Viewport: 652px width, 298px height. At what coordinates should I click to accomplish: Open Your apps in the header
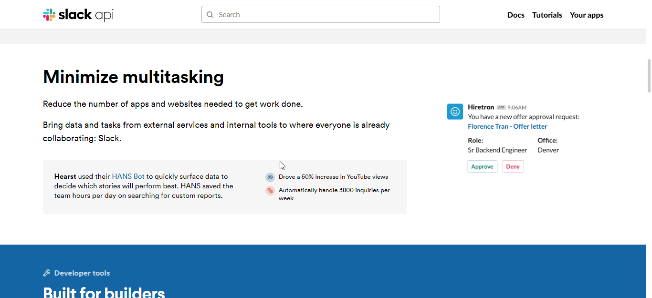[x=587, y=15]
